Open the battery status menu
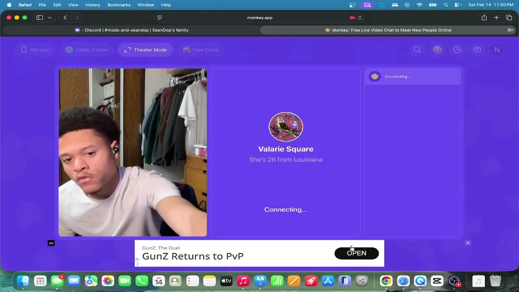Image resolution: width=519 pixels, height=292 pixels. click(x=433, y=5)
